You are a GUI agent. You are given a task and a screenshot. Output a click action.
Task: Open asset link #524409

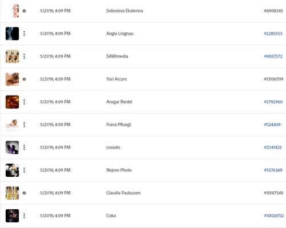pos(272,125)
